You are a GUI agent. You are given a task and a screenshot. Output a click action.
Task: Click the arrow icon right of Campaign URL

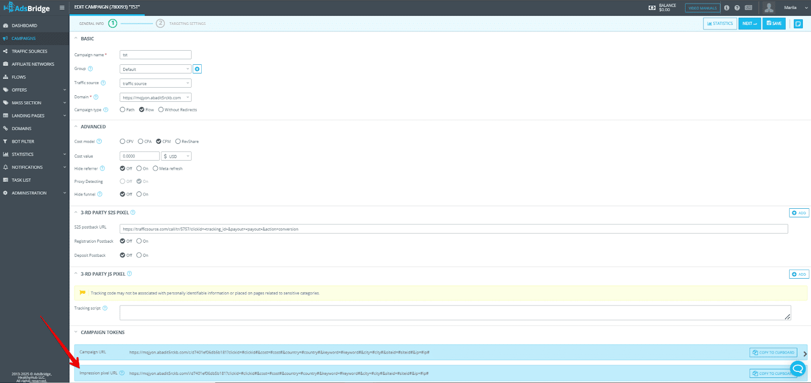pos(805,354)
